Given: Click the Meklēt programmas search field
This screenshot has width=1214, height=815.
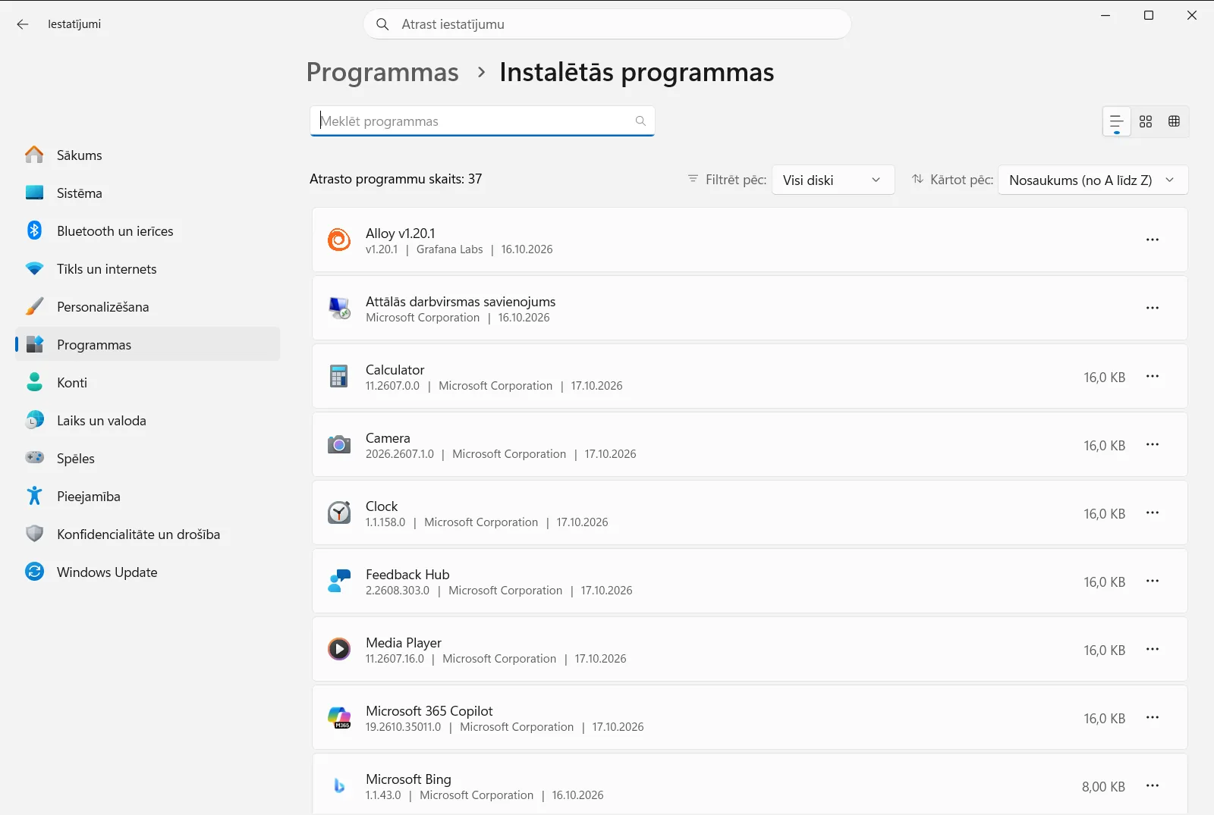Looking at the screenshot, I should pos(482,121).
